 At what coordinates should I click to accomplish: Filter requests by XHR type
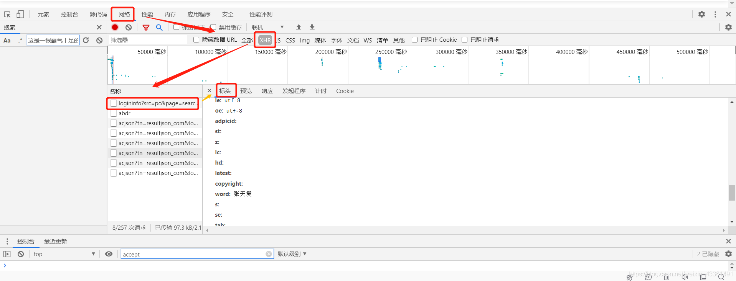coord(265,40)
